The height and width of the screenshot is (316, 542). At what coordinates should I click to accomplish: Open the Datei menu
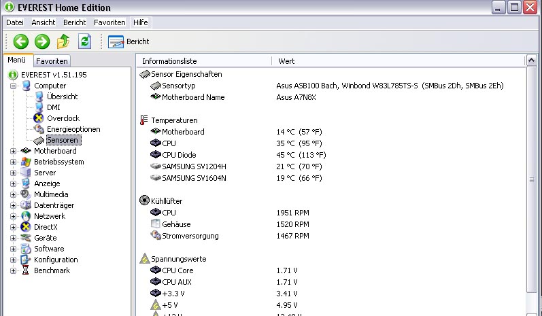click(15, 22)
